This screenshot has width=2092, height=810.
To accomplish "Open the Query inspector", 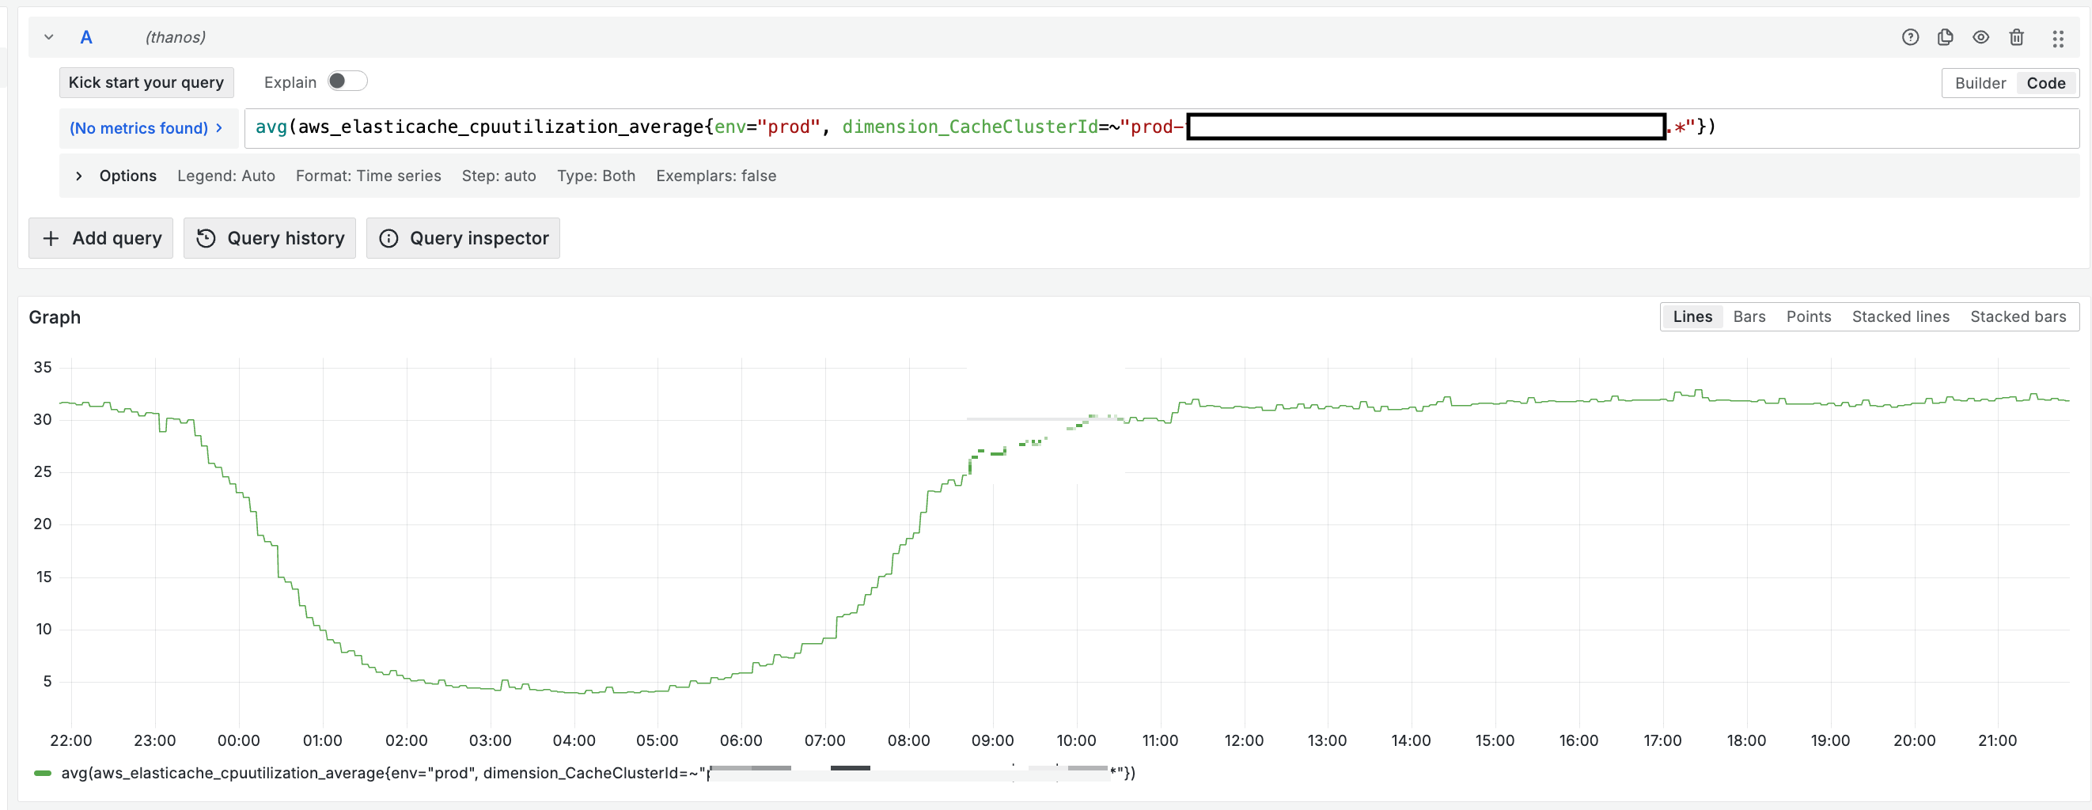I will [x=463, y=239].
